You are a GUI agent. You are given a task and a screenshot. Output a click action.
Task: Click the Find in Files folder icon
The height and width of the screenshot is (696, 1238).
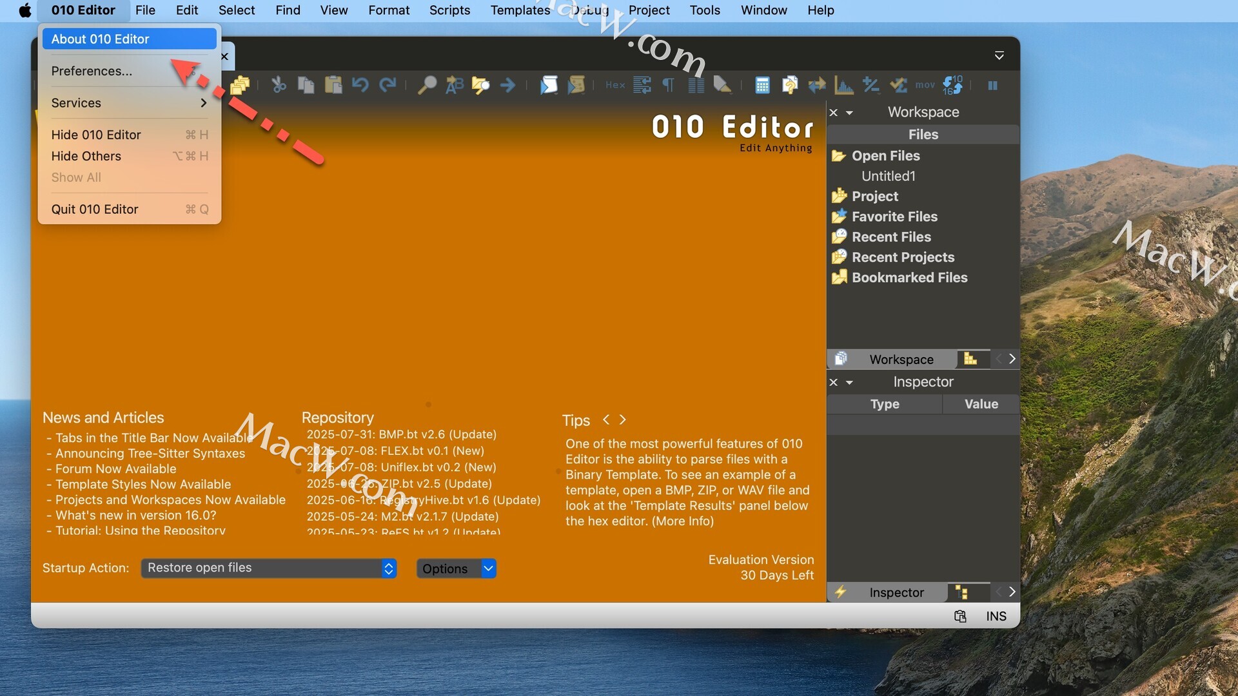pos(481,85)
